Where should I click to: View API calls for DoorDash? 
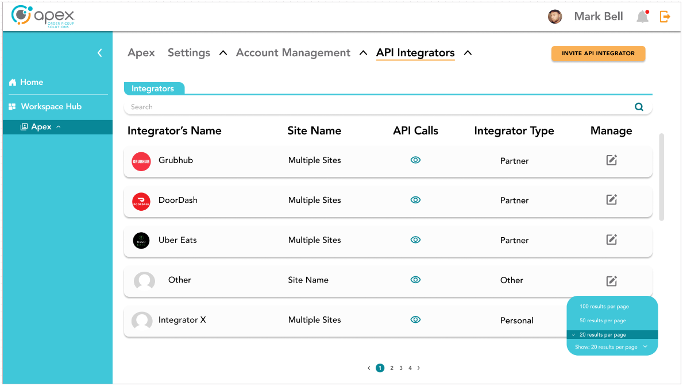point(415,200)
